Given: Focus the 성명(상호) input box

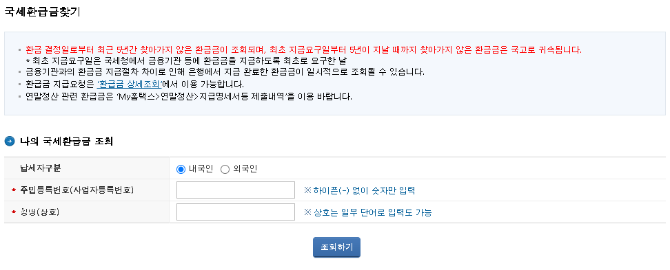Looking at the screenshot, I should (x=236, y=212).
